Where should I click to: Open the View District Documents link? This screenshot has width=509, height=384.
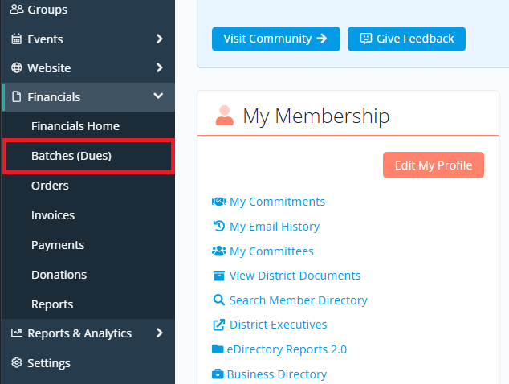[x=295, y=276]
